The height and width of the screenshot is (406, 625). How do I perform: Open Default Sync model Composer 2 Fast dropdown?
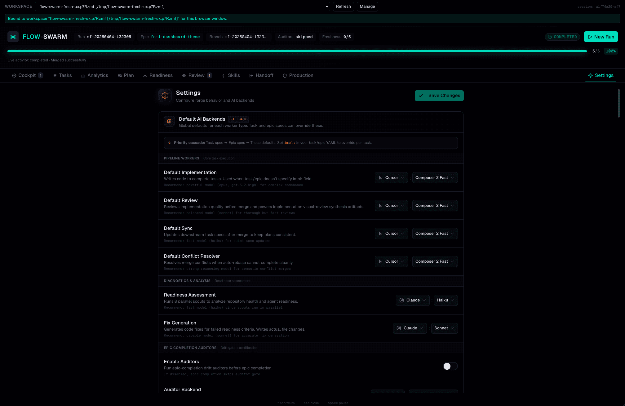click(x=435, y=234)
